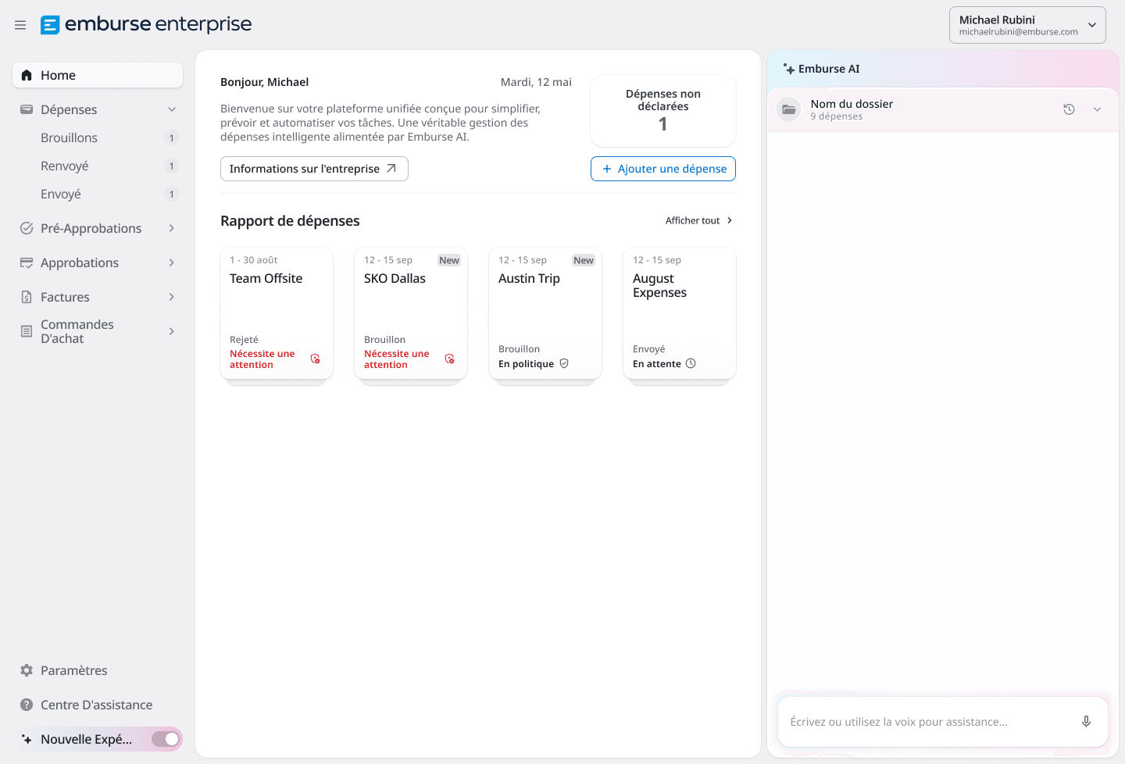Image resolution: width=1125 pixels, height=764 pixels.
Task: Open the Emburse AI history icon
Action: (x=1069, y=109)
